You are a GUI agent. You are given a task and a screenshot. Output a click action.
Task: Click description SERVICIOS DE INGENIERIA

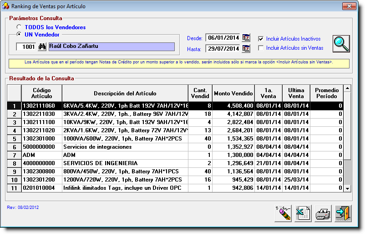coord(125,163)
